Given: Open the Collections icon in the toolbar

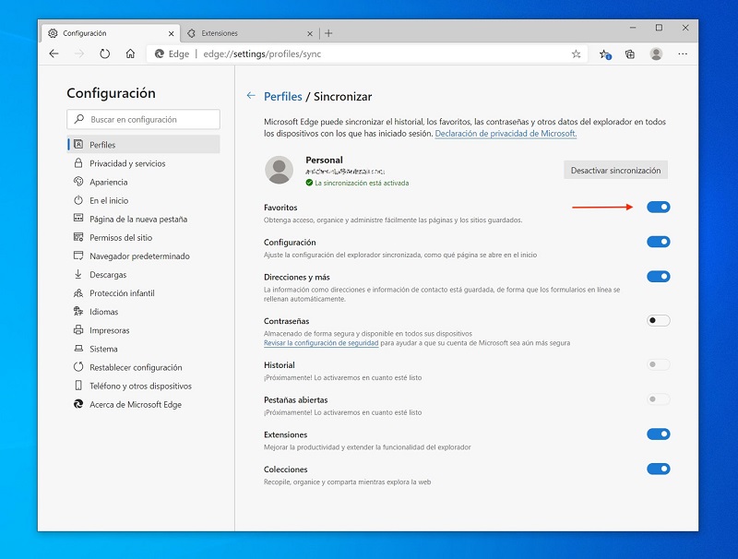Looking at the screenshot, I should 630,54.
